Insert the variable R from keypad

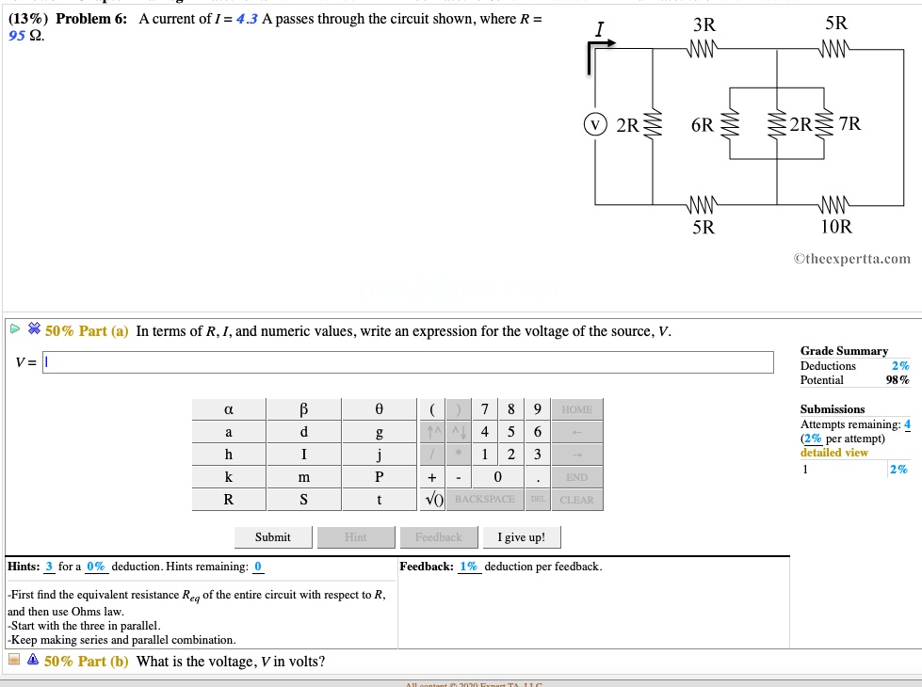coord(229,500)
